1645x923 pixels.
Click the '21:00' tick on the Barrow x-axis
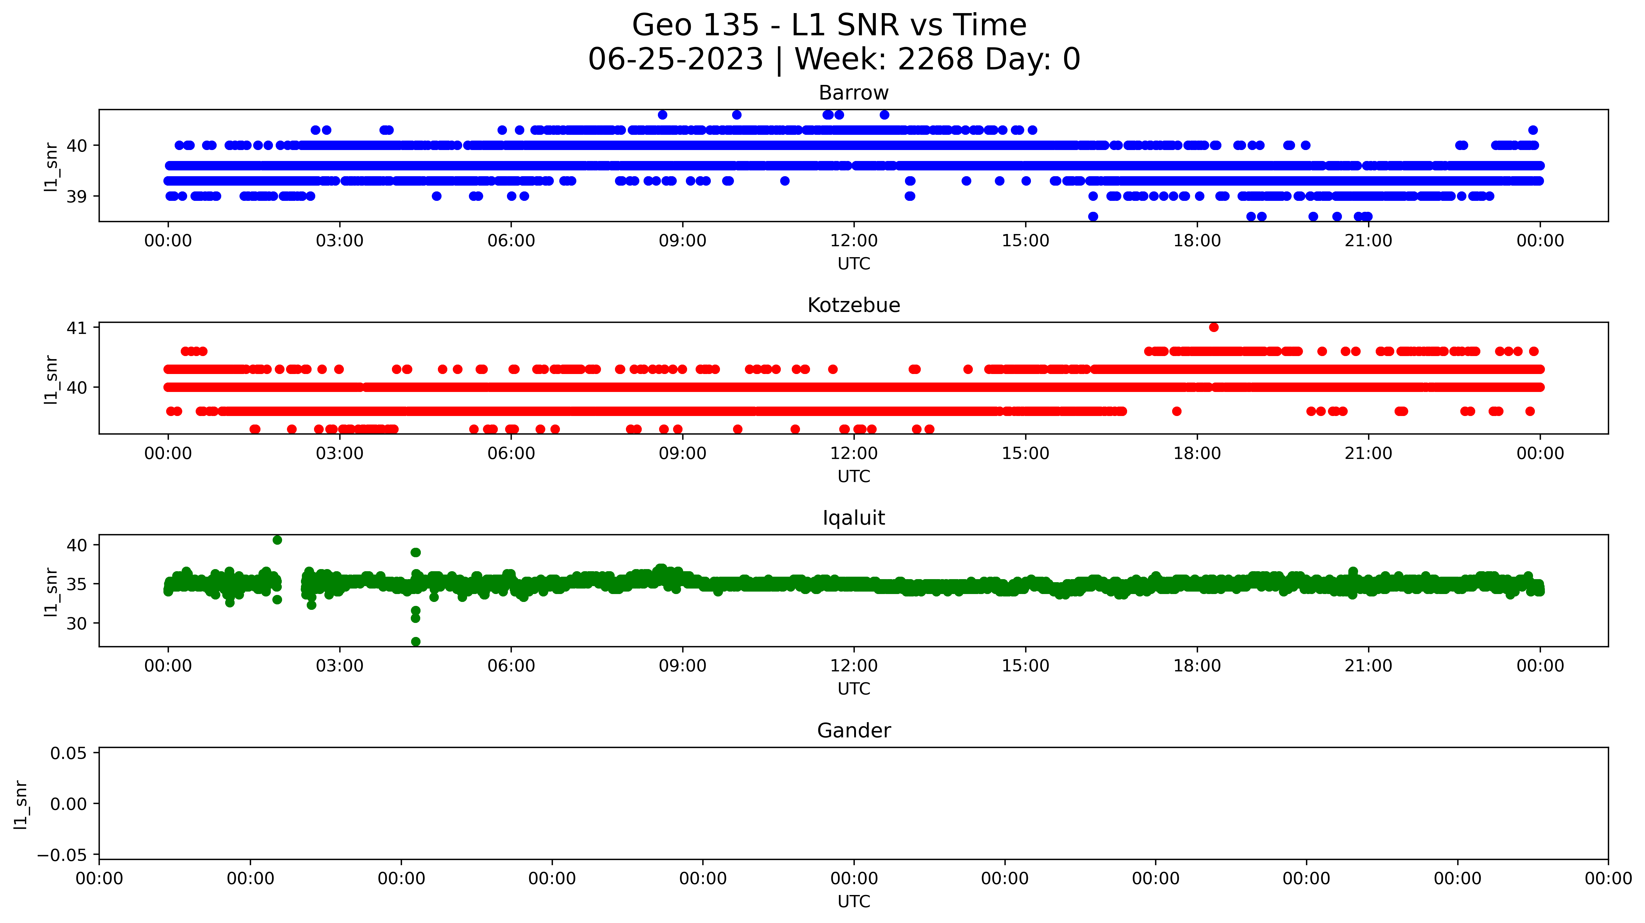click(x=1368, y=241)
